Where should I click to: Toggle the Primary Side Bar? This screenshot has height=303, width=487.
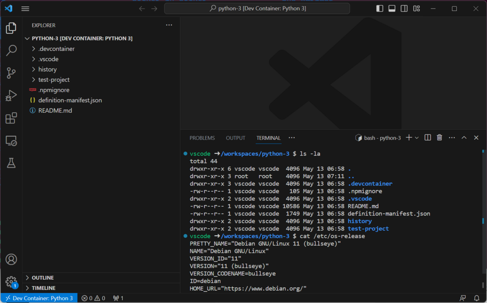pyautogui.click(x=379, y=8)
